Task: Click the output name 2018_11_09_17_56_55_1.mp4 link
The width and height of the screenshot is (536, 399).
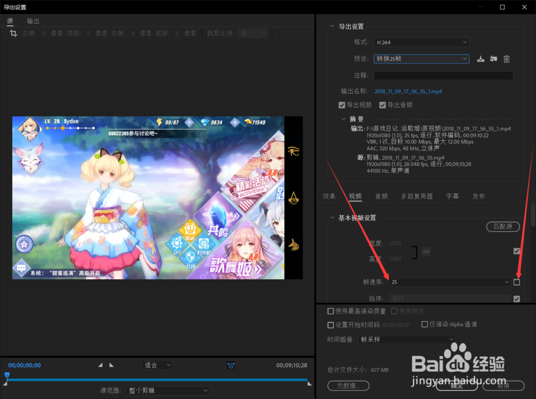Action: (408, 91)
